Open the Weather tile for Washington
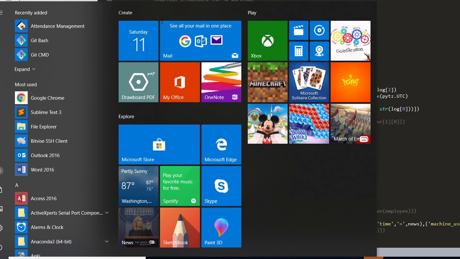This screenshot has width=460, height=259. pyautogui.click(x=138, y=186)
